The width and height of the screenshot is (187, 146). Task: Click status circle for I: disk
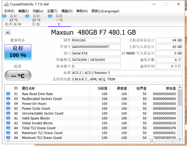click(50, 16)
